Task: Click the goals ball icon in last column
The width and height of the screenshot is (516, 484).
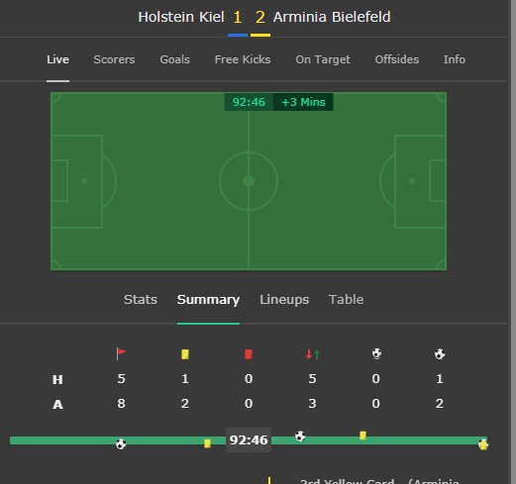Action: 440,354
